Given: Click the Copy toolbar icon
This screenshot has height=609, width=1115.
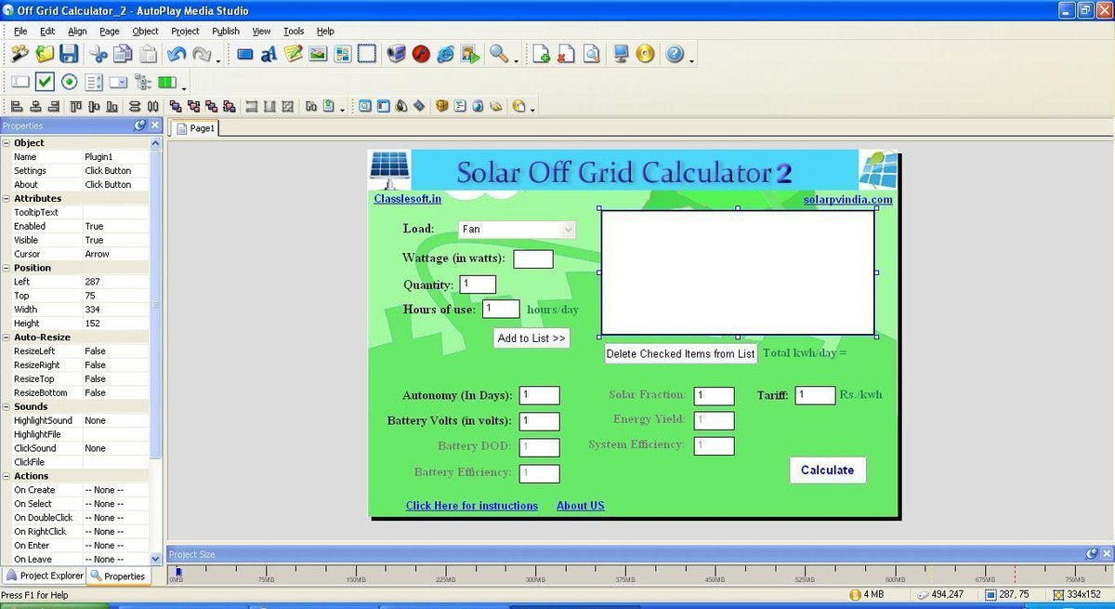Looking at the screenshot, I should click(x=123, y=54).
